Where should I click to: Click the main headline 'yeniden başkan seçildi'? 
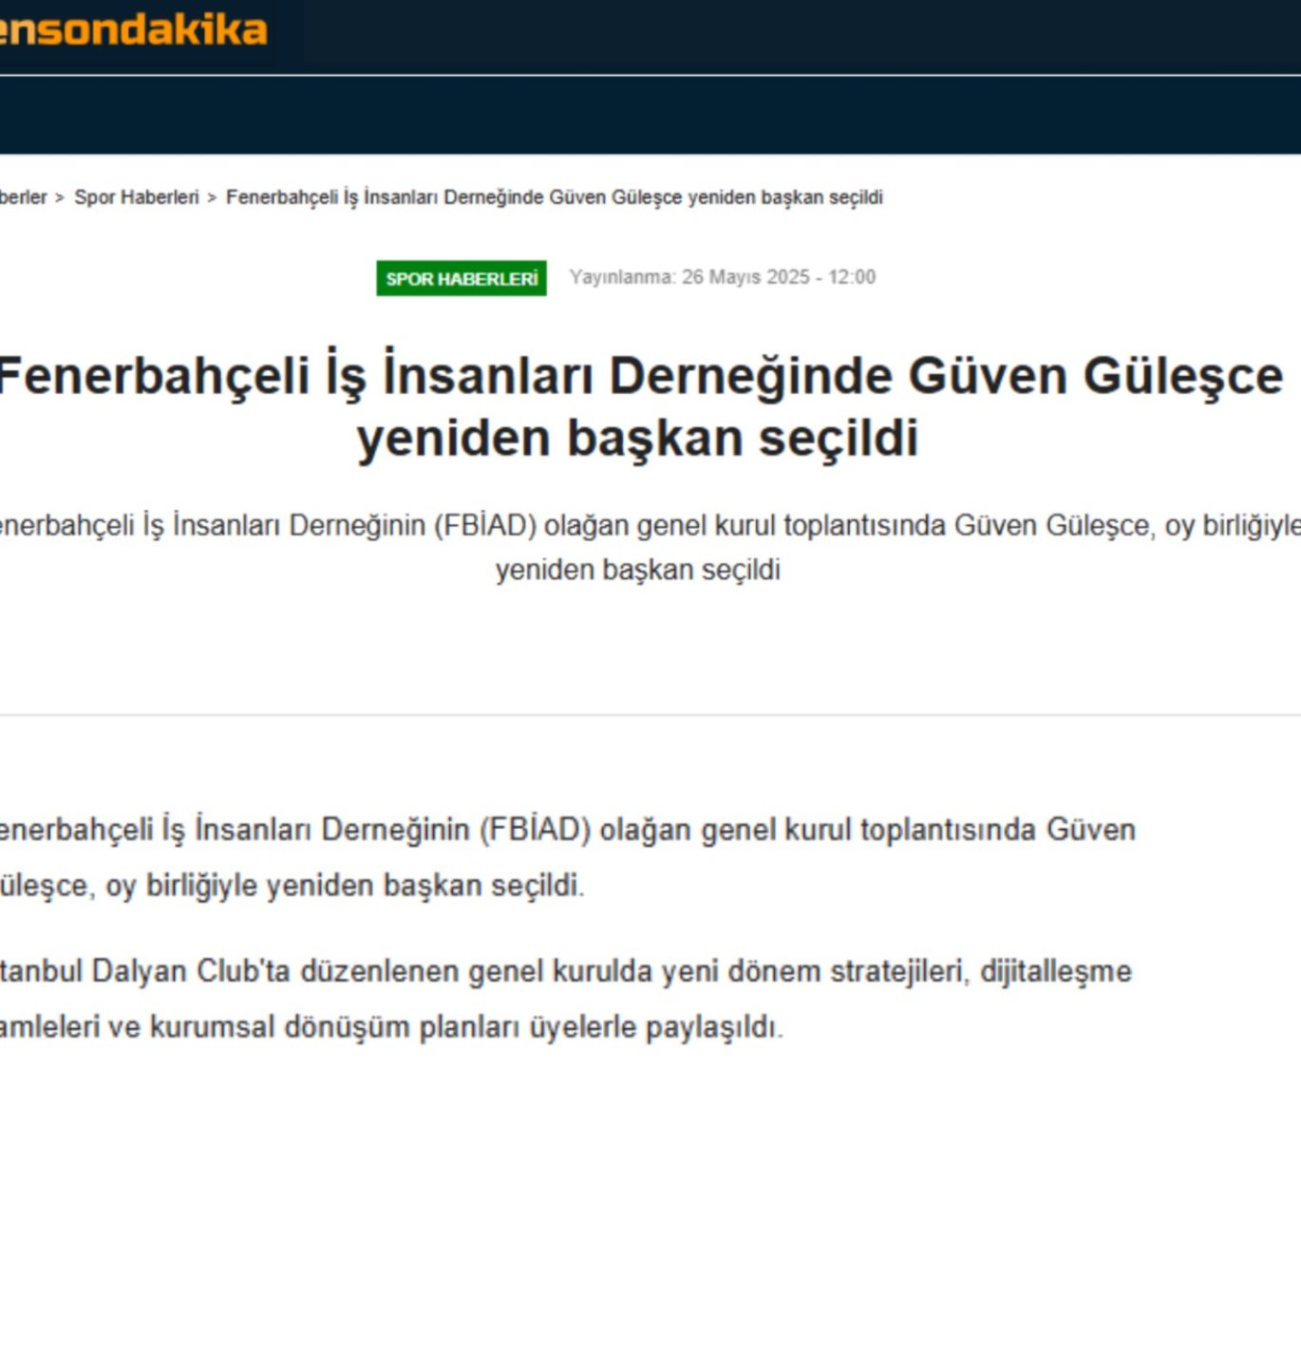point(638,438)
